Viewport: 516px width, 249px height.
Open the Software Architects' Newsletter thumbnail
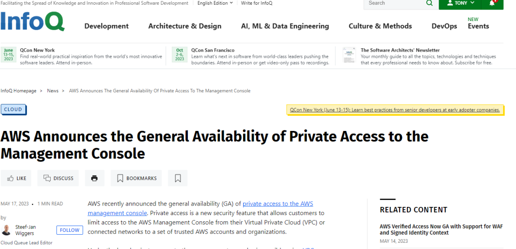coord(349,54)
